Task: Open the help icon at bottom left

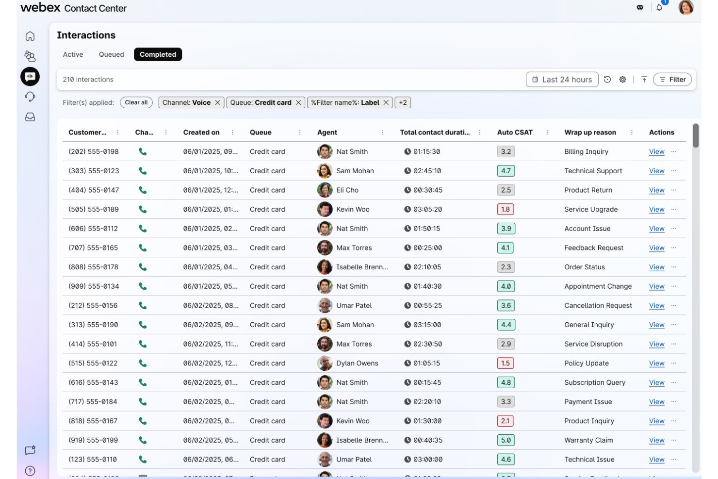Action: [x=30, y=470]
